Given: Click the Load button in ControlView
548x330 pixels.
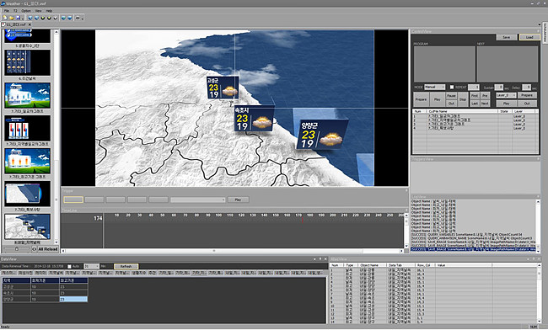Looking at the screenshot, I should tap(529, 37).
